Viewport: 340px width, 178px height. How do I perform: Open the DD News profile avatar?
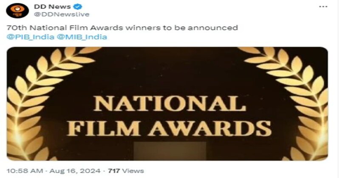click(x=17, y=10)
